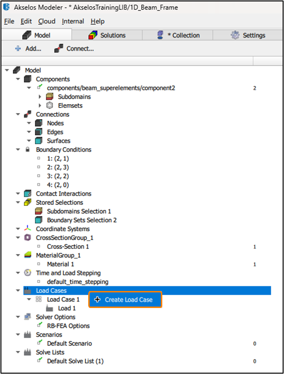The height and width of the screenshot is (374, 284).
Task: Select Default Solve List (1)
Action: pyautogui.click(x=75, y=361)
